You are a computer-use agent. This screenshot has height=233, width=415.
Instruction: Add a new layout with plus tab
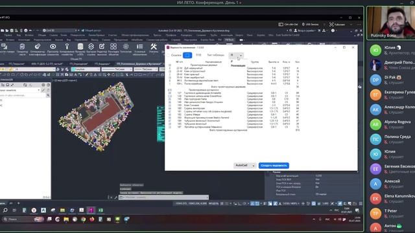(x=19, y=203)
